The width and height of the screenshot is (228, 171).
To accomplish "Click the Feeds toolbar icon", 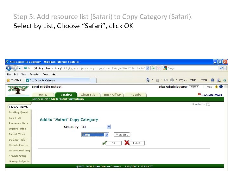I will pyautogui.click(x=157, y=80).
